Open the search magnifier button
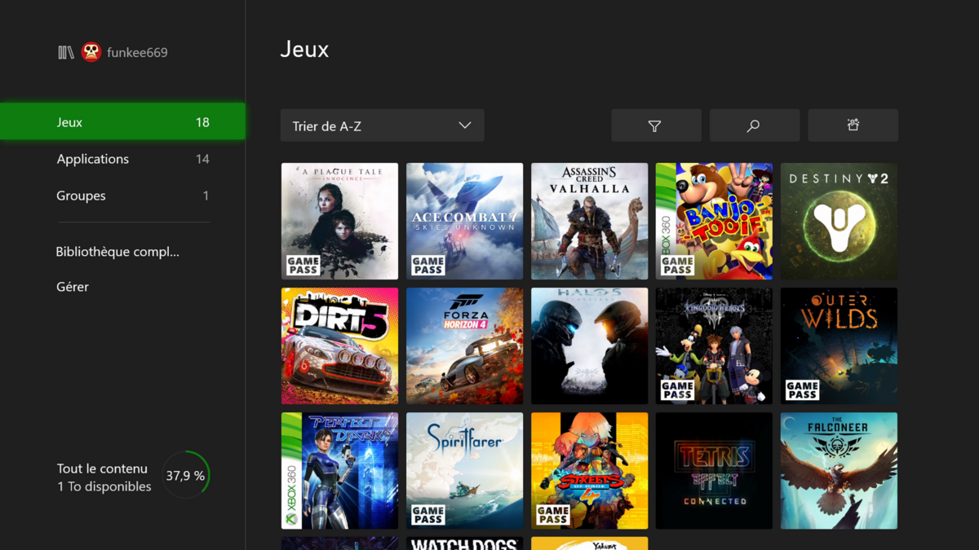This screenshot has height=550, width=979. coord(755,125)
